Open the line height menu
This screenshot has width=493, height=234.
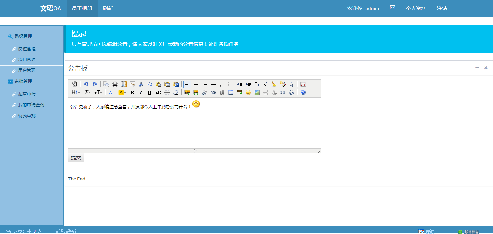167,93
